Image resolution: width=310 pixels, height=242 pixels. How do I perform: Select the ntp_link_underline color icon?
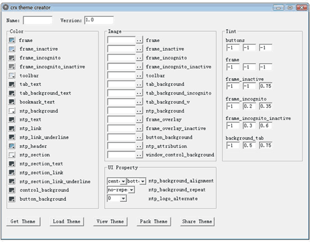click(12, 137)
